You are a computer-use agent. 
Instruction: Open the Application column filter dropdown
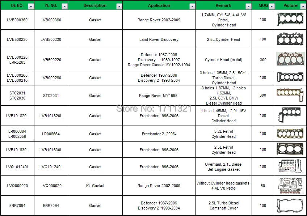pyautogui.click(x=192, y=7)
